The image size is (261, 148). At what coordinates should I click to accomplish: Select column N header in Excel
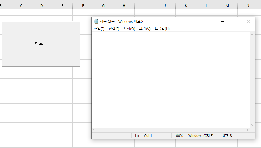tap(248, 6)
